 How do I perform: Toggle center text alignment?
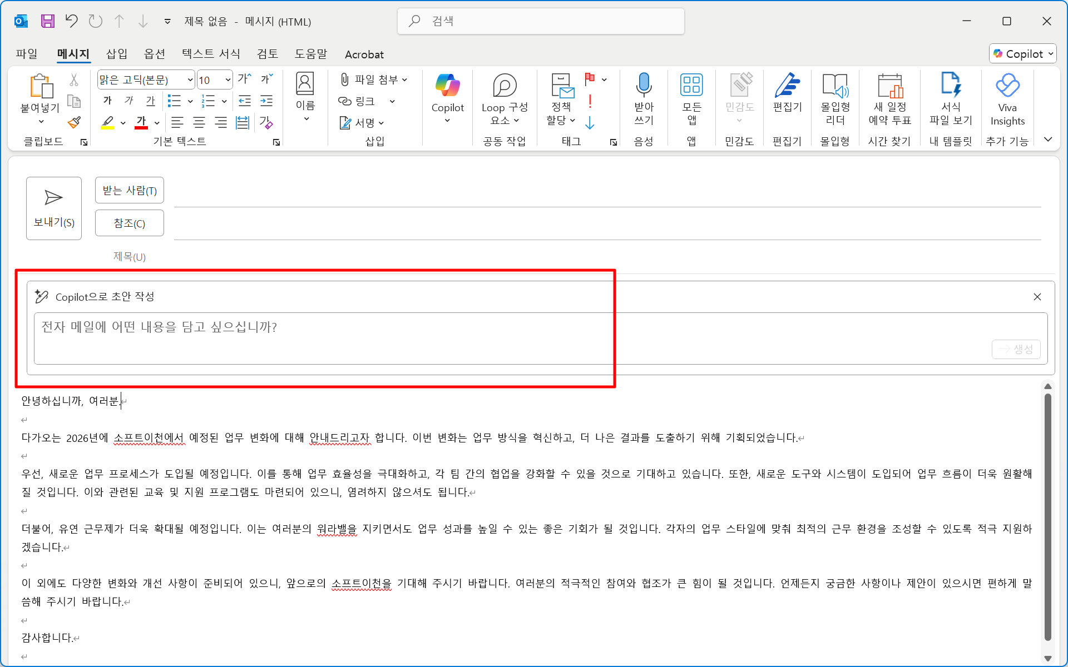coord(199,123)
